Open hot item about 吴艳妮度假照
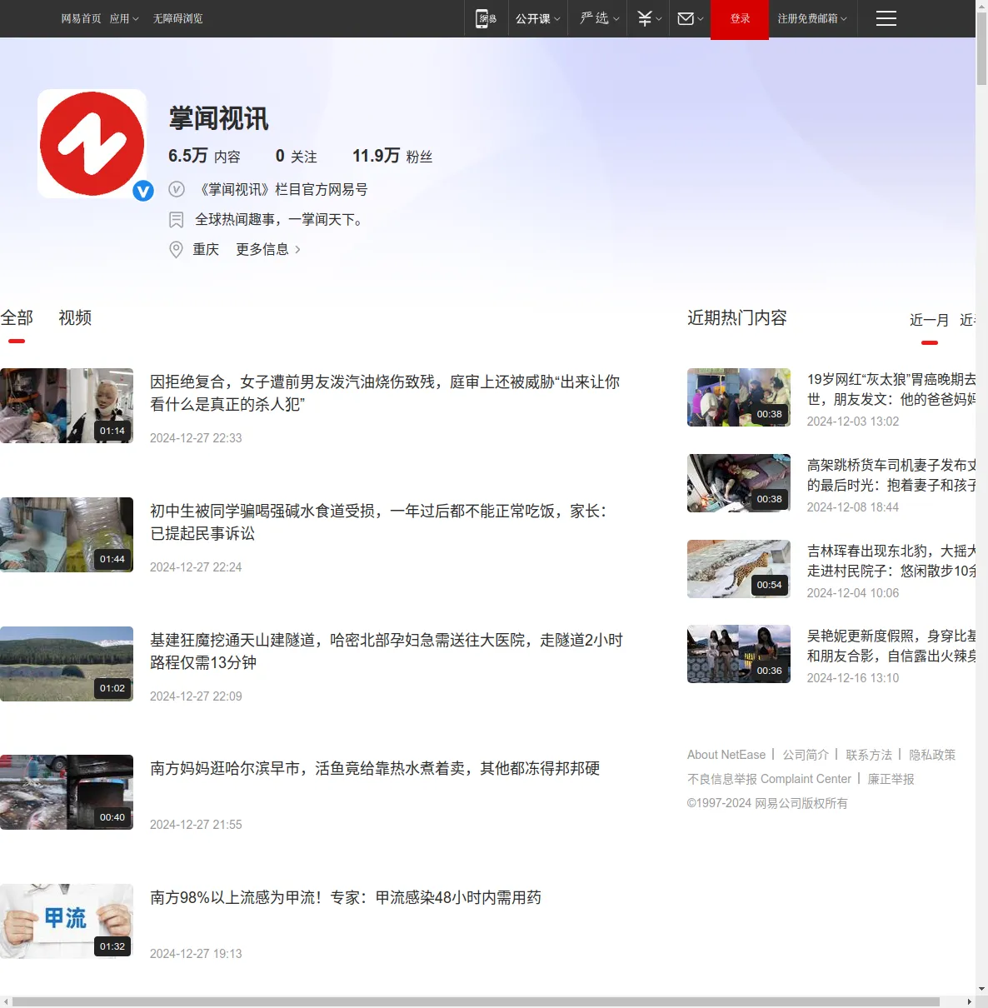Viewport: 988px width, 1008px height. coord(891,646)
